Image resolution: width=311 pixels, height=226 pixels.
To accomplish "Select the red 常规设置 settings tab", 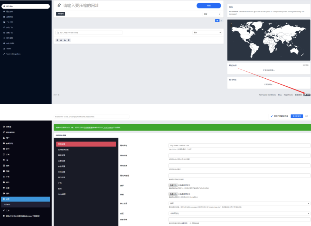I will click(x=86, y=144).
